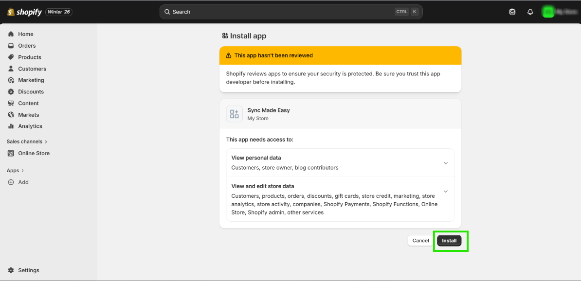
Task: Click the Marketing target icon
Action: tap(11, 80)
